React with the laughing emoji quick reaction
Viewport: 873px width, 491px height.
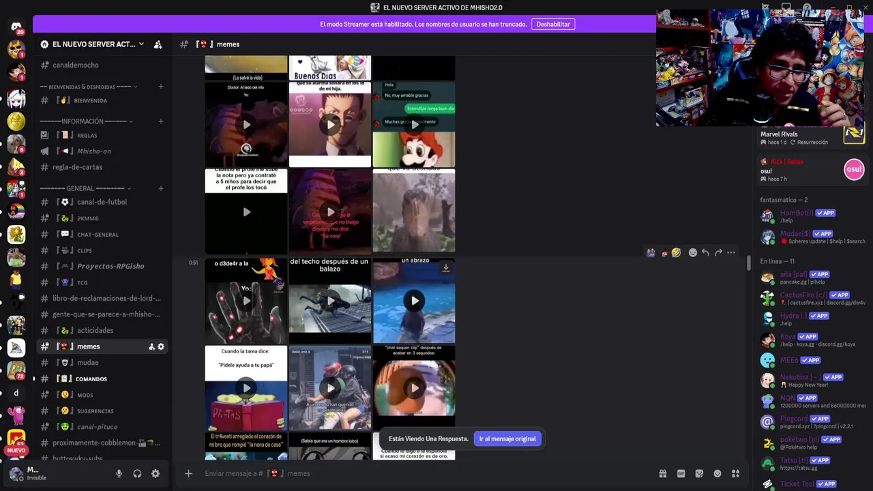[676, 252]
